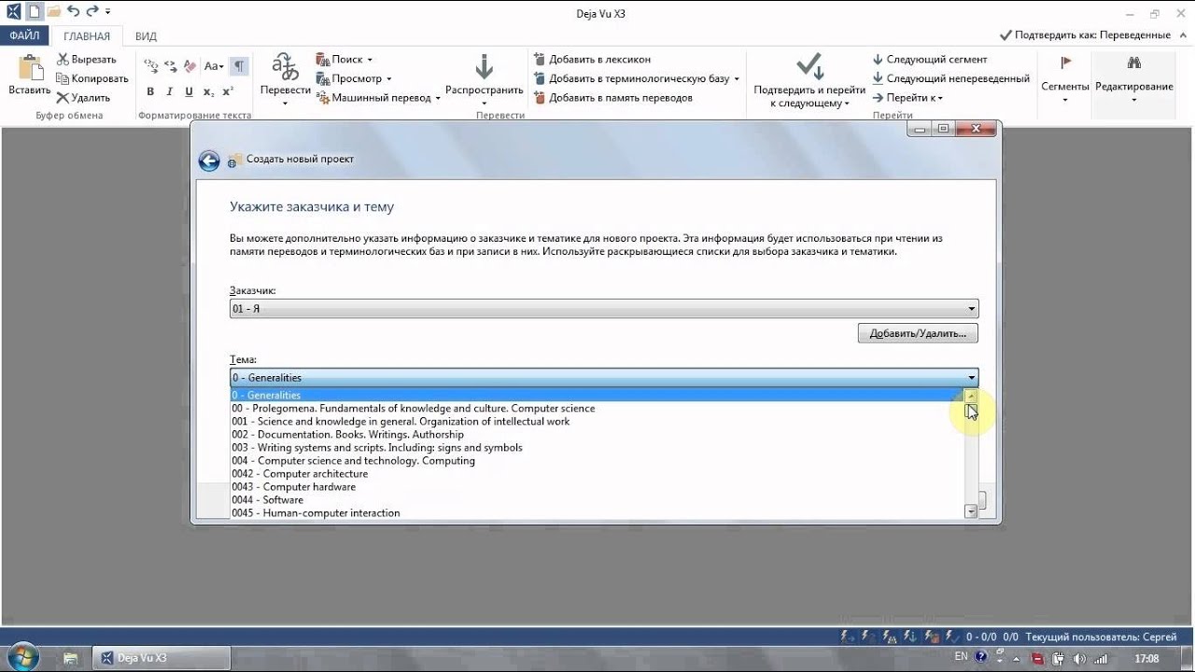Image resolution: width=1195 pixels, height=672 pixels.
Task: Toggle bold formatting
Action: click(150, 91)
